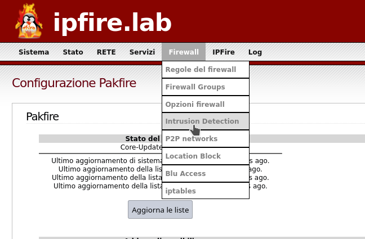Click the ipfire.lab hostname title
This screenshot has height=239, width=365.
(x=113, y=23)
